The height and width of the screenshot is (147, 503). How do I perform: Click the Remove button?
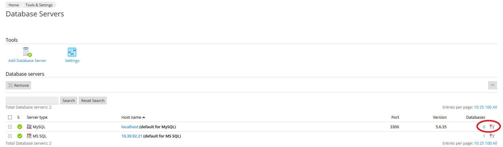coord(19,85)
